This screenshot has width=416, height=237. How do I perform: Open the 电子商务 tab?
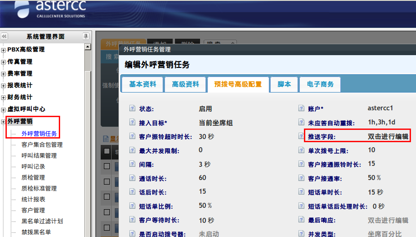tap(320, 84)
